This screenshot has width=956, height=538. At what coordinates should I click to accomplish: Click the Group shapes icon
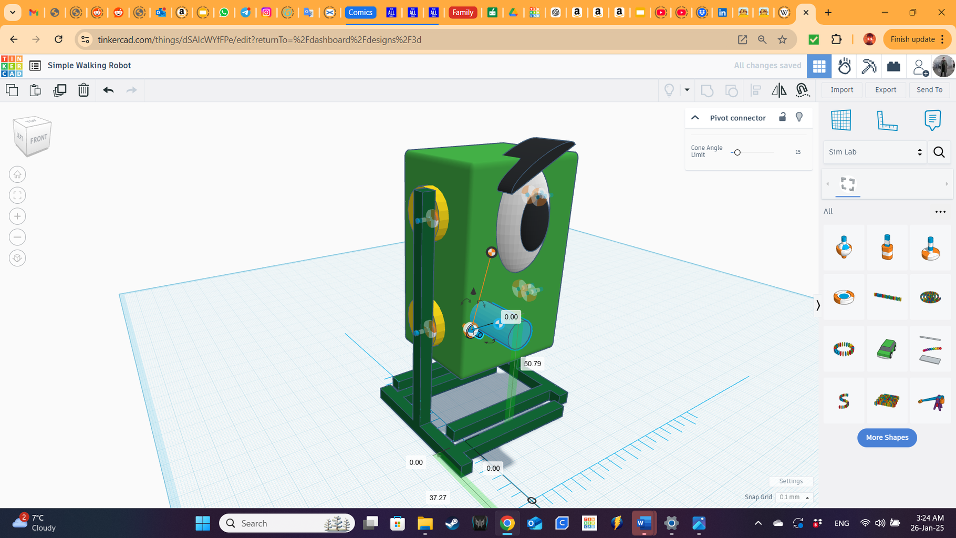pyautogui.click(x=707, y=90)
